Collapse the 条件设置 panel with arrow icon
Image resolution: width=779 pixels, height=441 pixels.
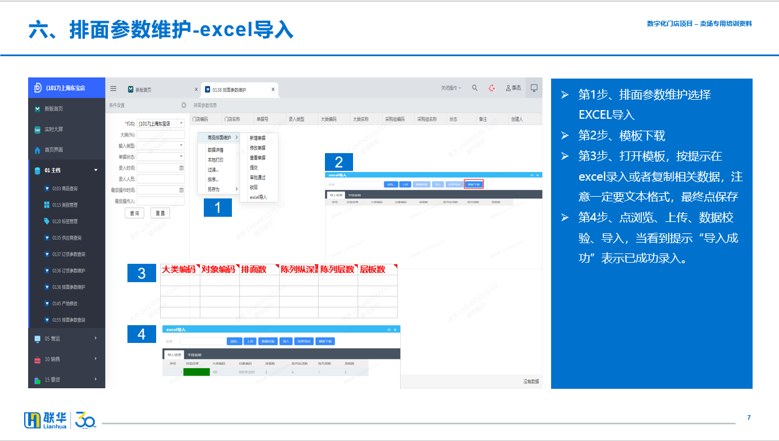click(184, 106)
